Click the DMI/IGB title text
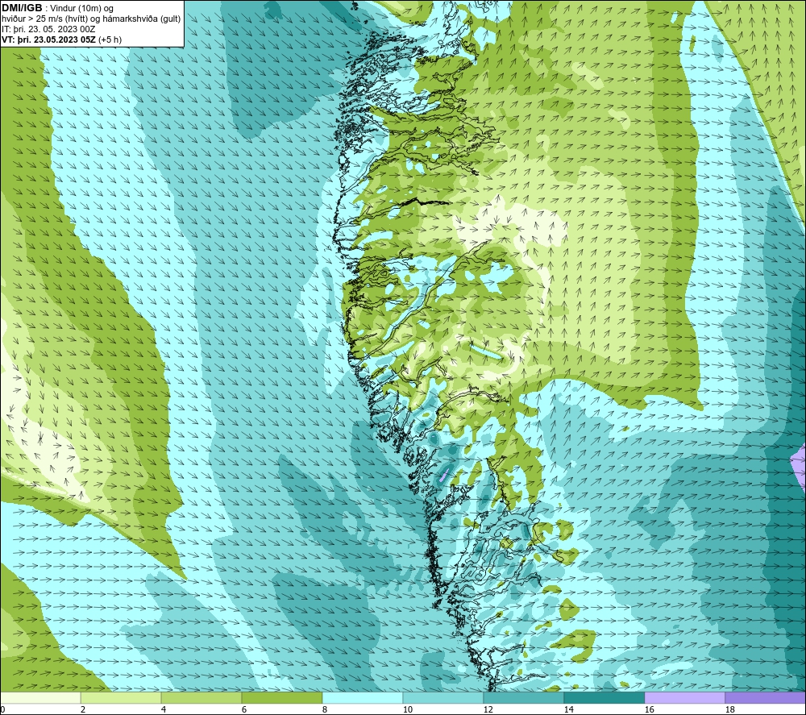 [x=22, y=8]
